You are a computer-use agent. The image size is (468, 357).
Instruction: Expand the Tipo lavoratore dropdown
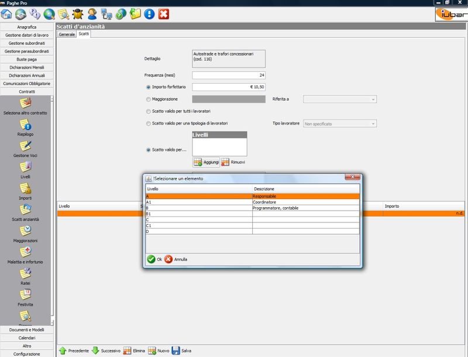point(339,124)
